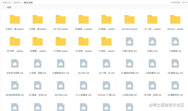The height and width of the screenshot is (111, 188).
Task: Open the 4.微服务设计.md cloud file icon
Action: 61,63
